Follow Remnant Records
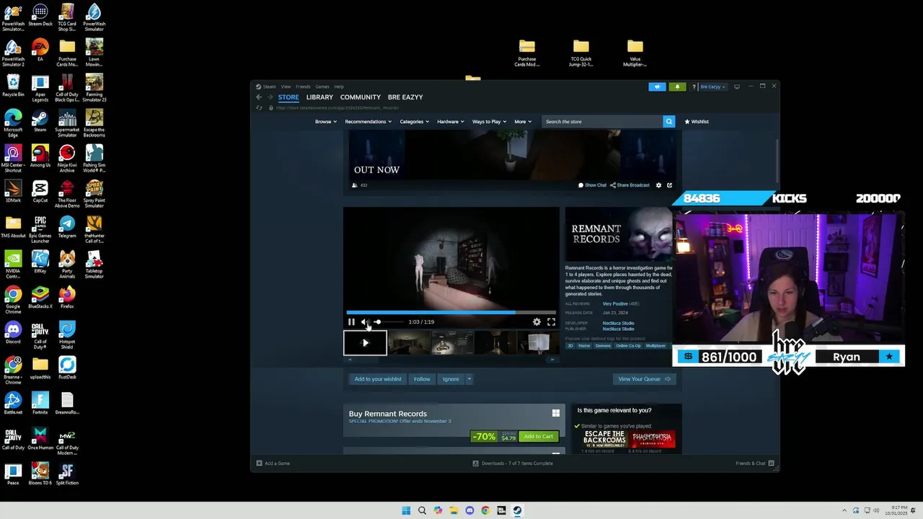Image resolution: width=923 pixels, height=519 pixels. point(422,379)
